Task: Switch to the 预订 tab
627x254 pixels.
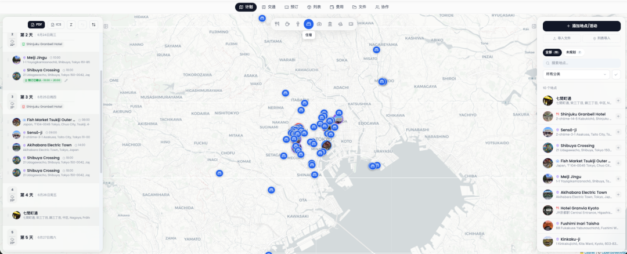Action: (x=291, y=7)
